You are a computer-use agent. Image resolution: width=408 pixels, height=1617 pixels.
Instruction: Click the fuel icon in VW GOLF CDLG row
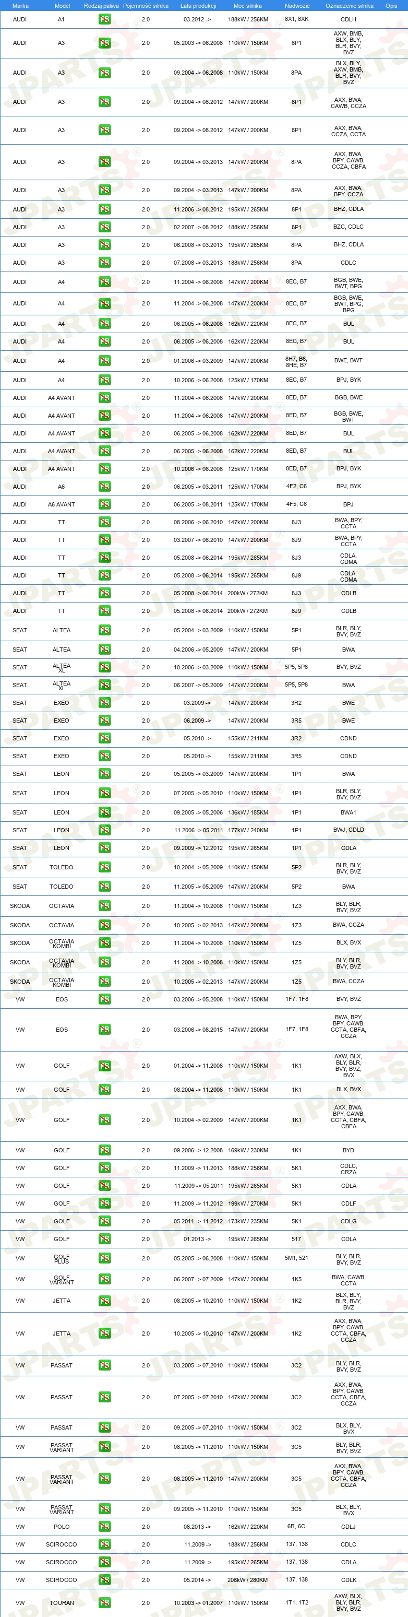[x=104, y=1222]
